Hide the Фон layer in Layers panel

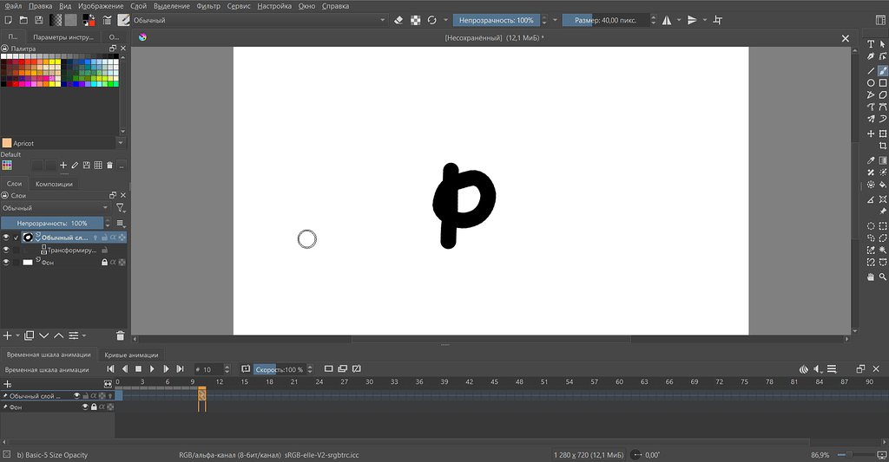pos(6,262)
